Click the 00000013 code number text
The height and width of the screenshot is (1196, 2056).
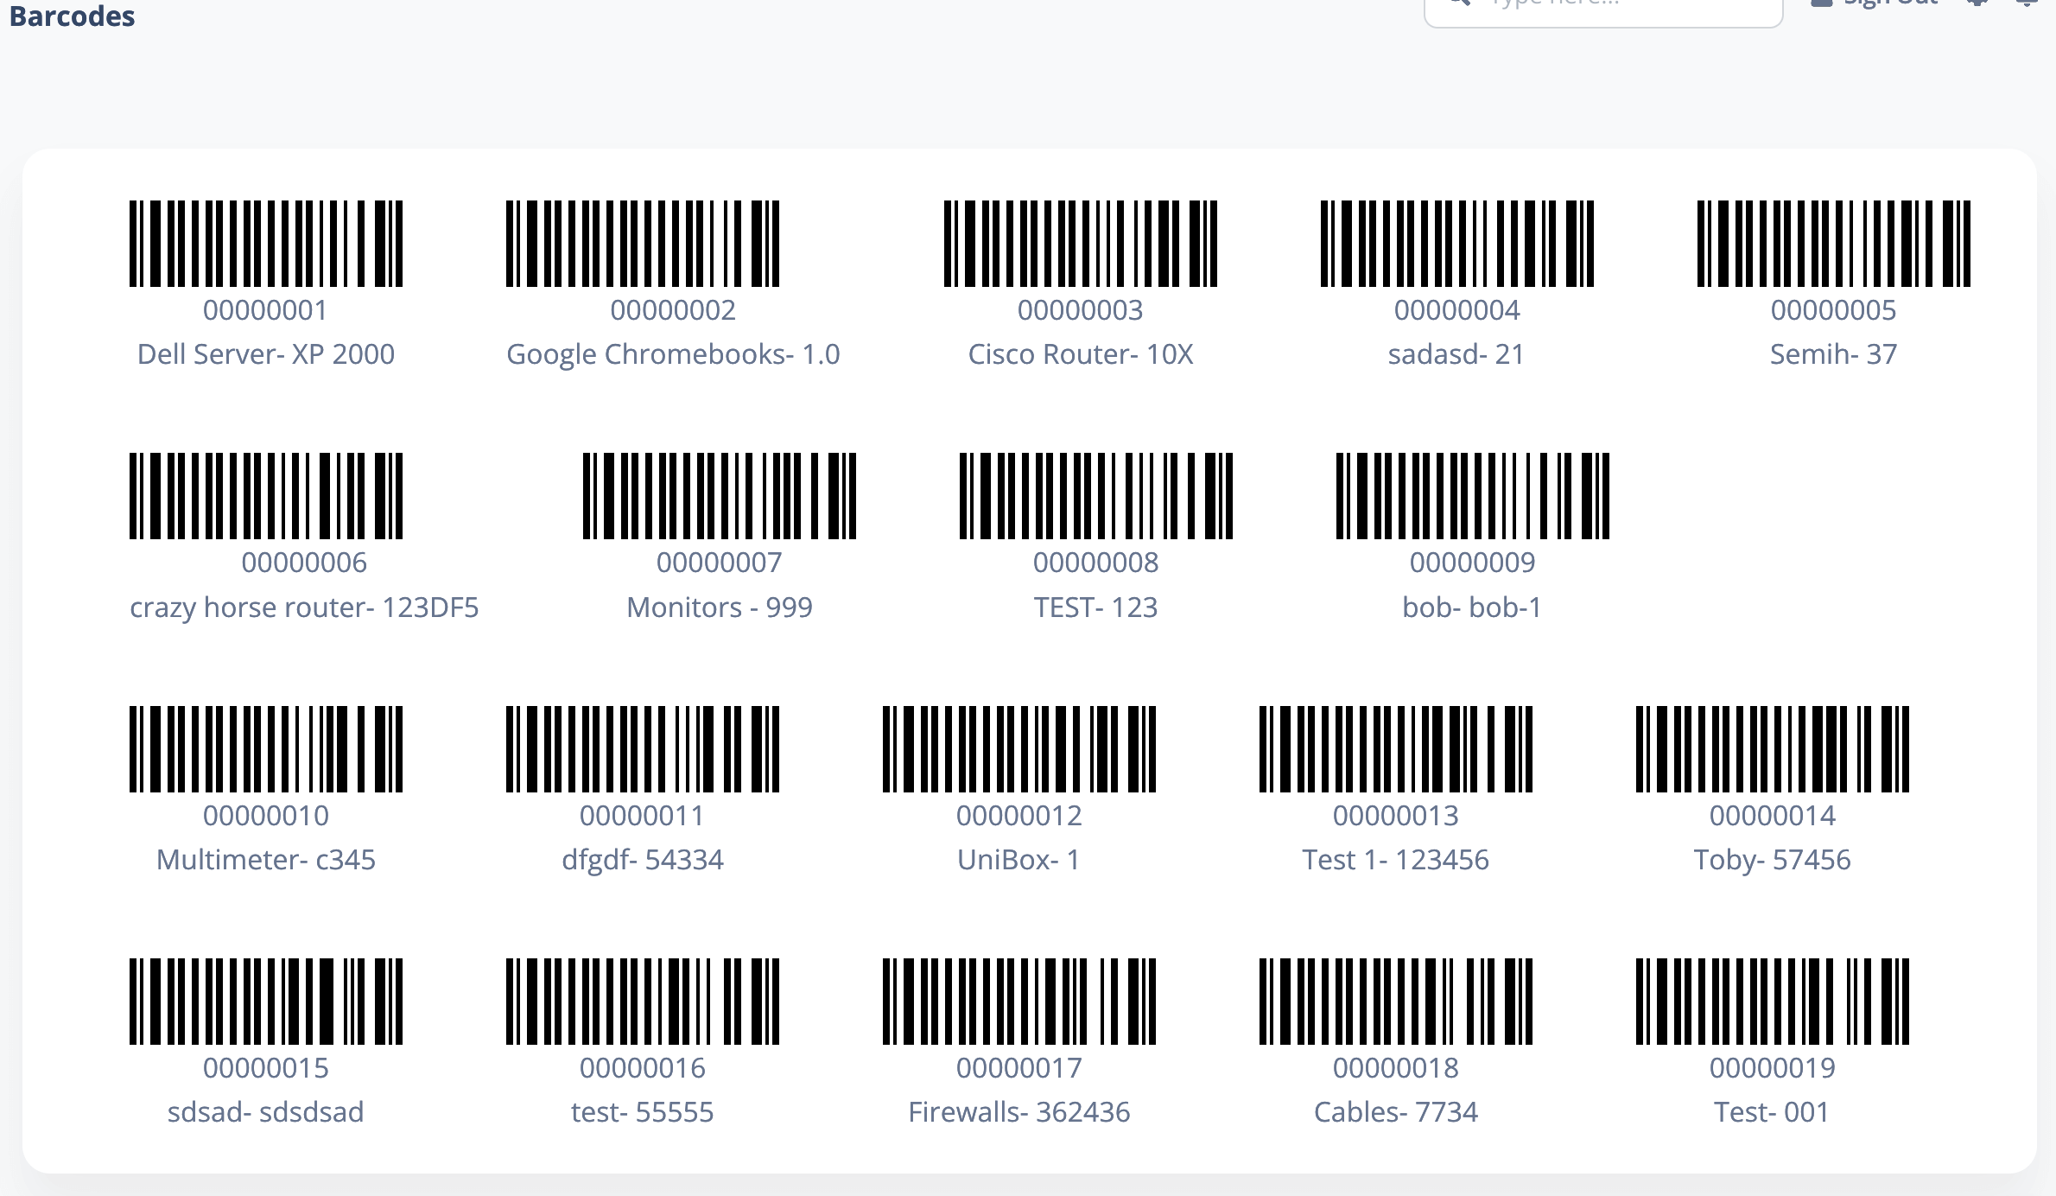coord(1396,816)
